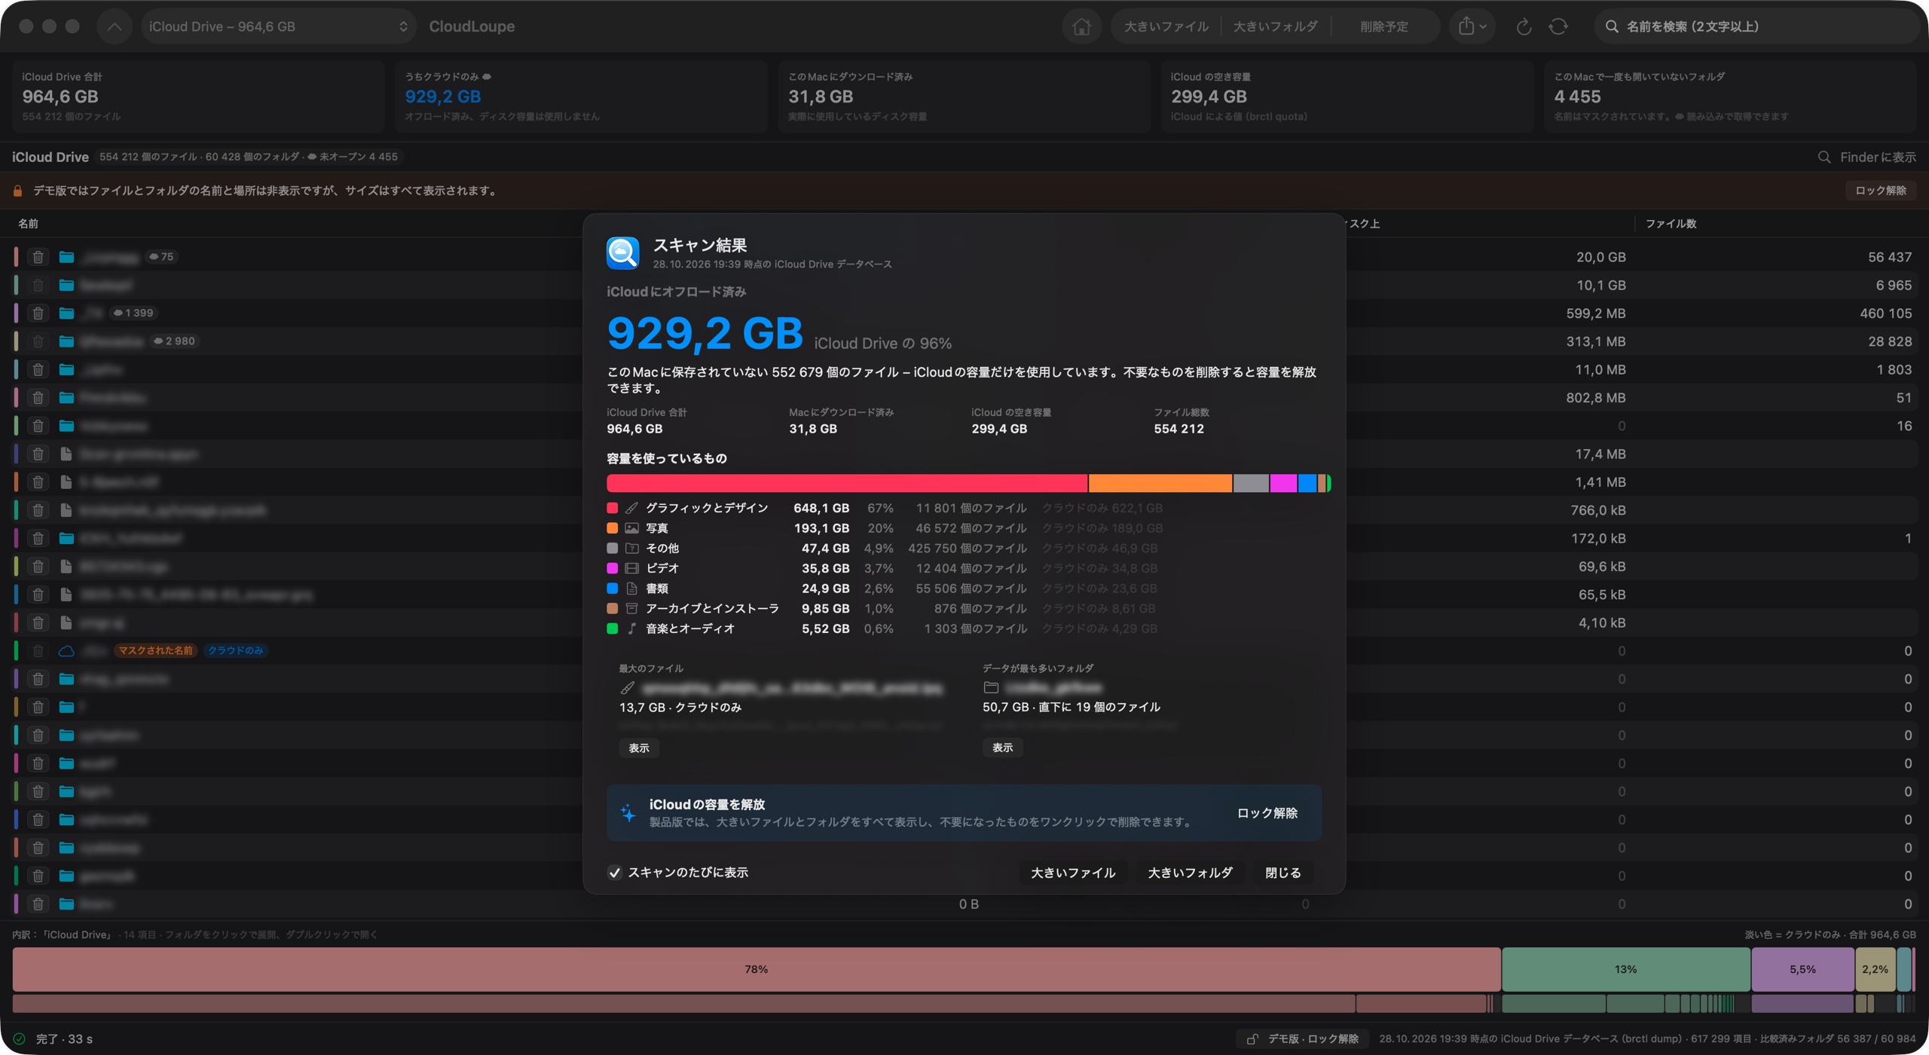The height and width of the screenshot is (1055, 1929).
Task: Focus the name search field
Action: 1756,26
